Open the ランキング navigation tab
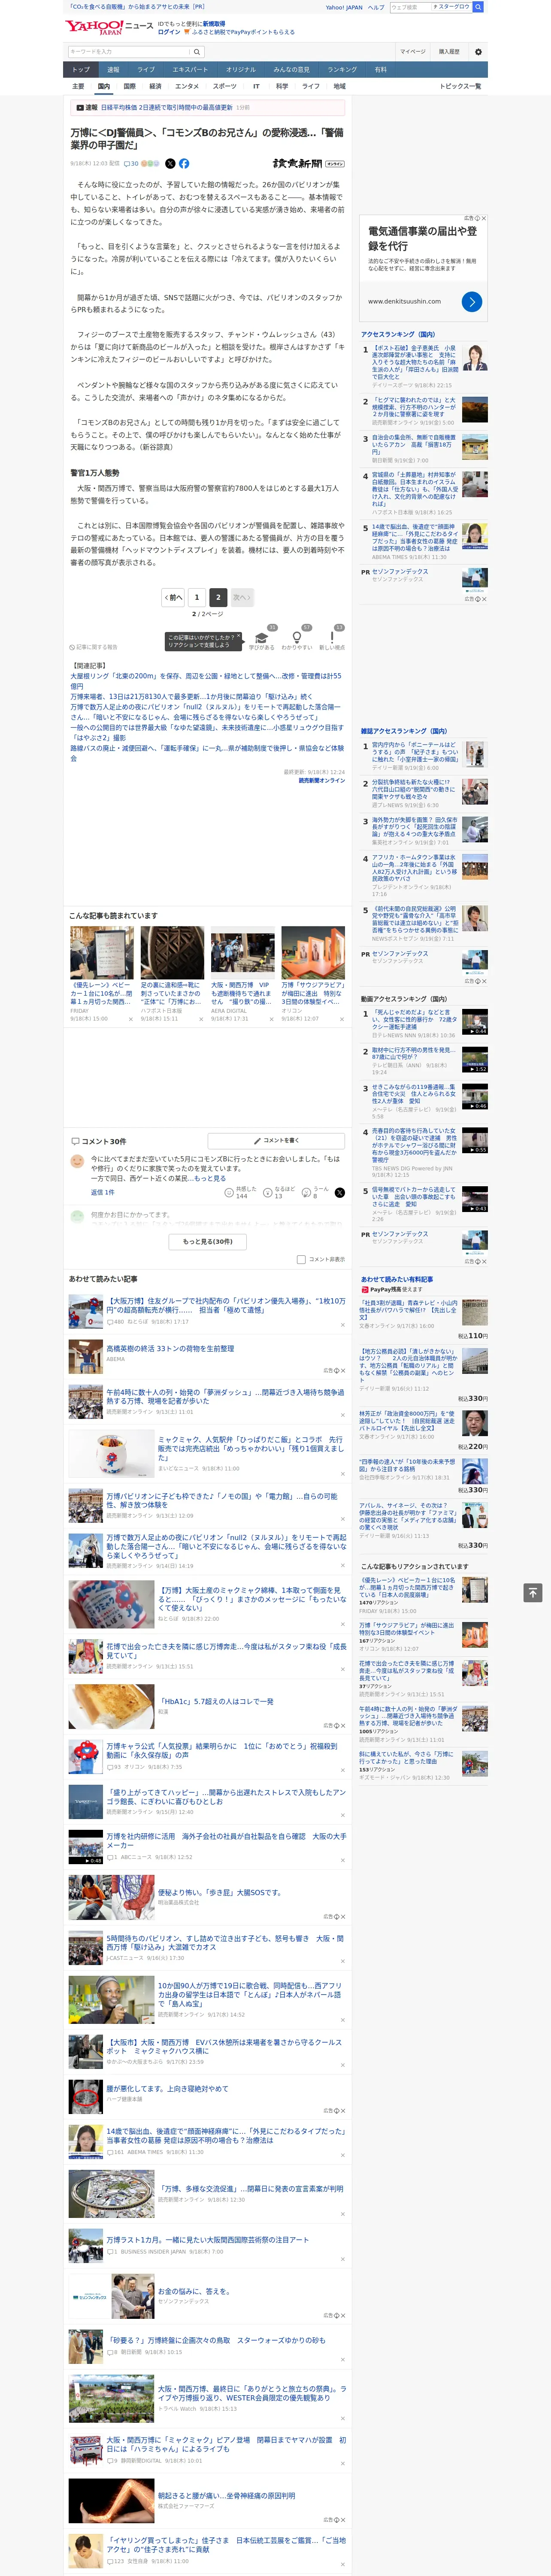Image resolution: width=551 pixels, height=2576 pixels. coord(342,69)
